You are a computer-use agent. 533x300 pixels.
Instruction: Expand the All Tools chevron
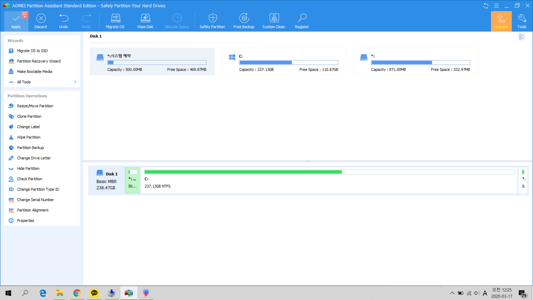[75, 82]
